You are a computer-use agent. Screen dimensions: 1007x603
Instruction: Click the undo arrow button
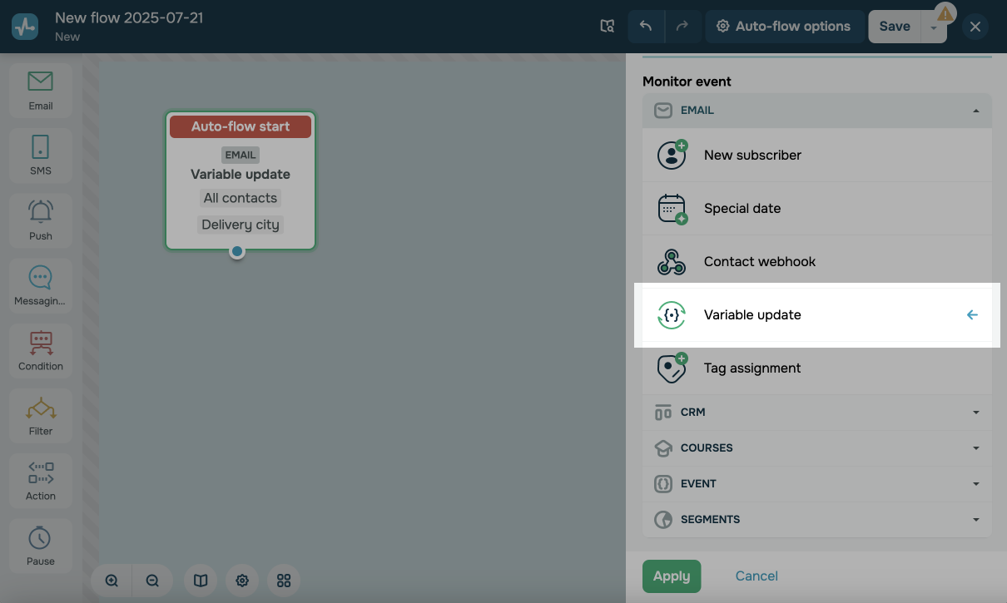(x=646, y=27)
